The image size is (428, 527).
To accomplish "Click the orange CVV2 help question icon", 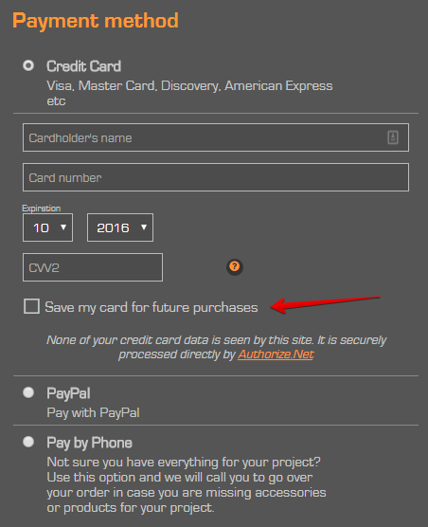I will point(235,266).
